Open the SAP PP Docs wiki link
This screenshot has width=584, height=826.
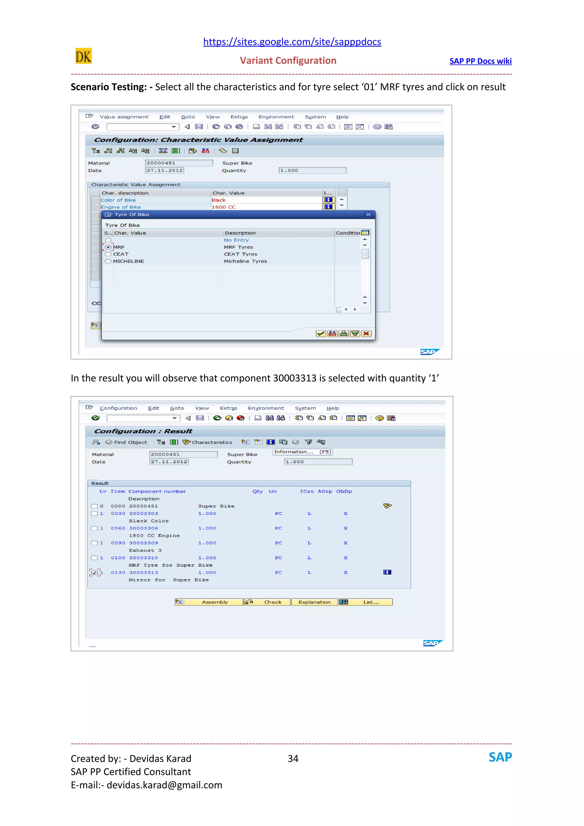click(480, 61)
